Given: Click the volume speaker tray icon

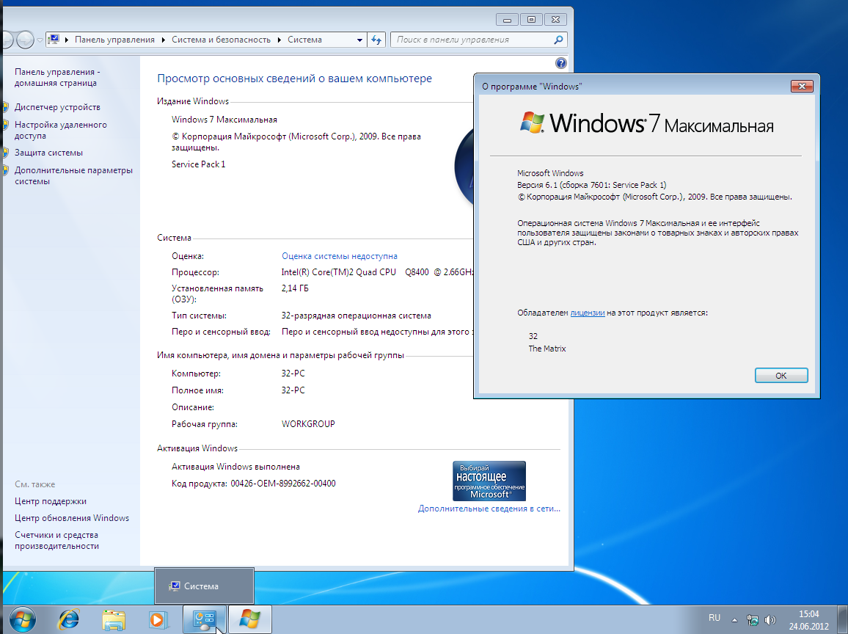Looking at the screenshot, I should point(770,620).
